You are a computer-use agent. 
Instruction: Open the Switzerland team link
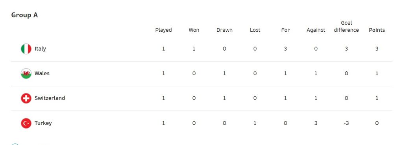[50, 98]
